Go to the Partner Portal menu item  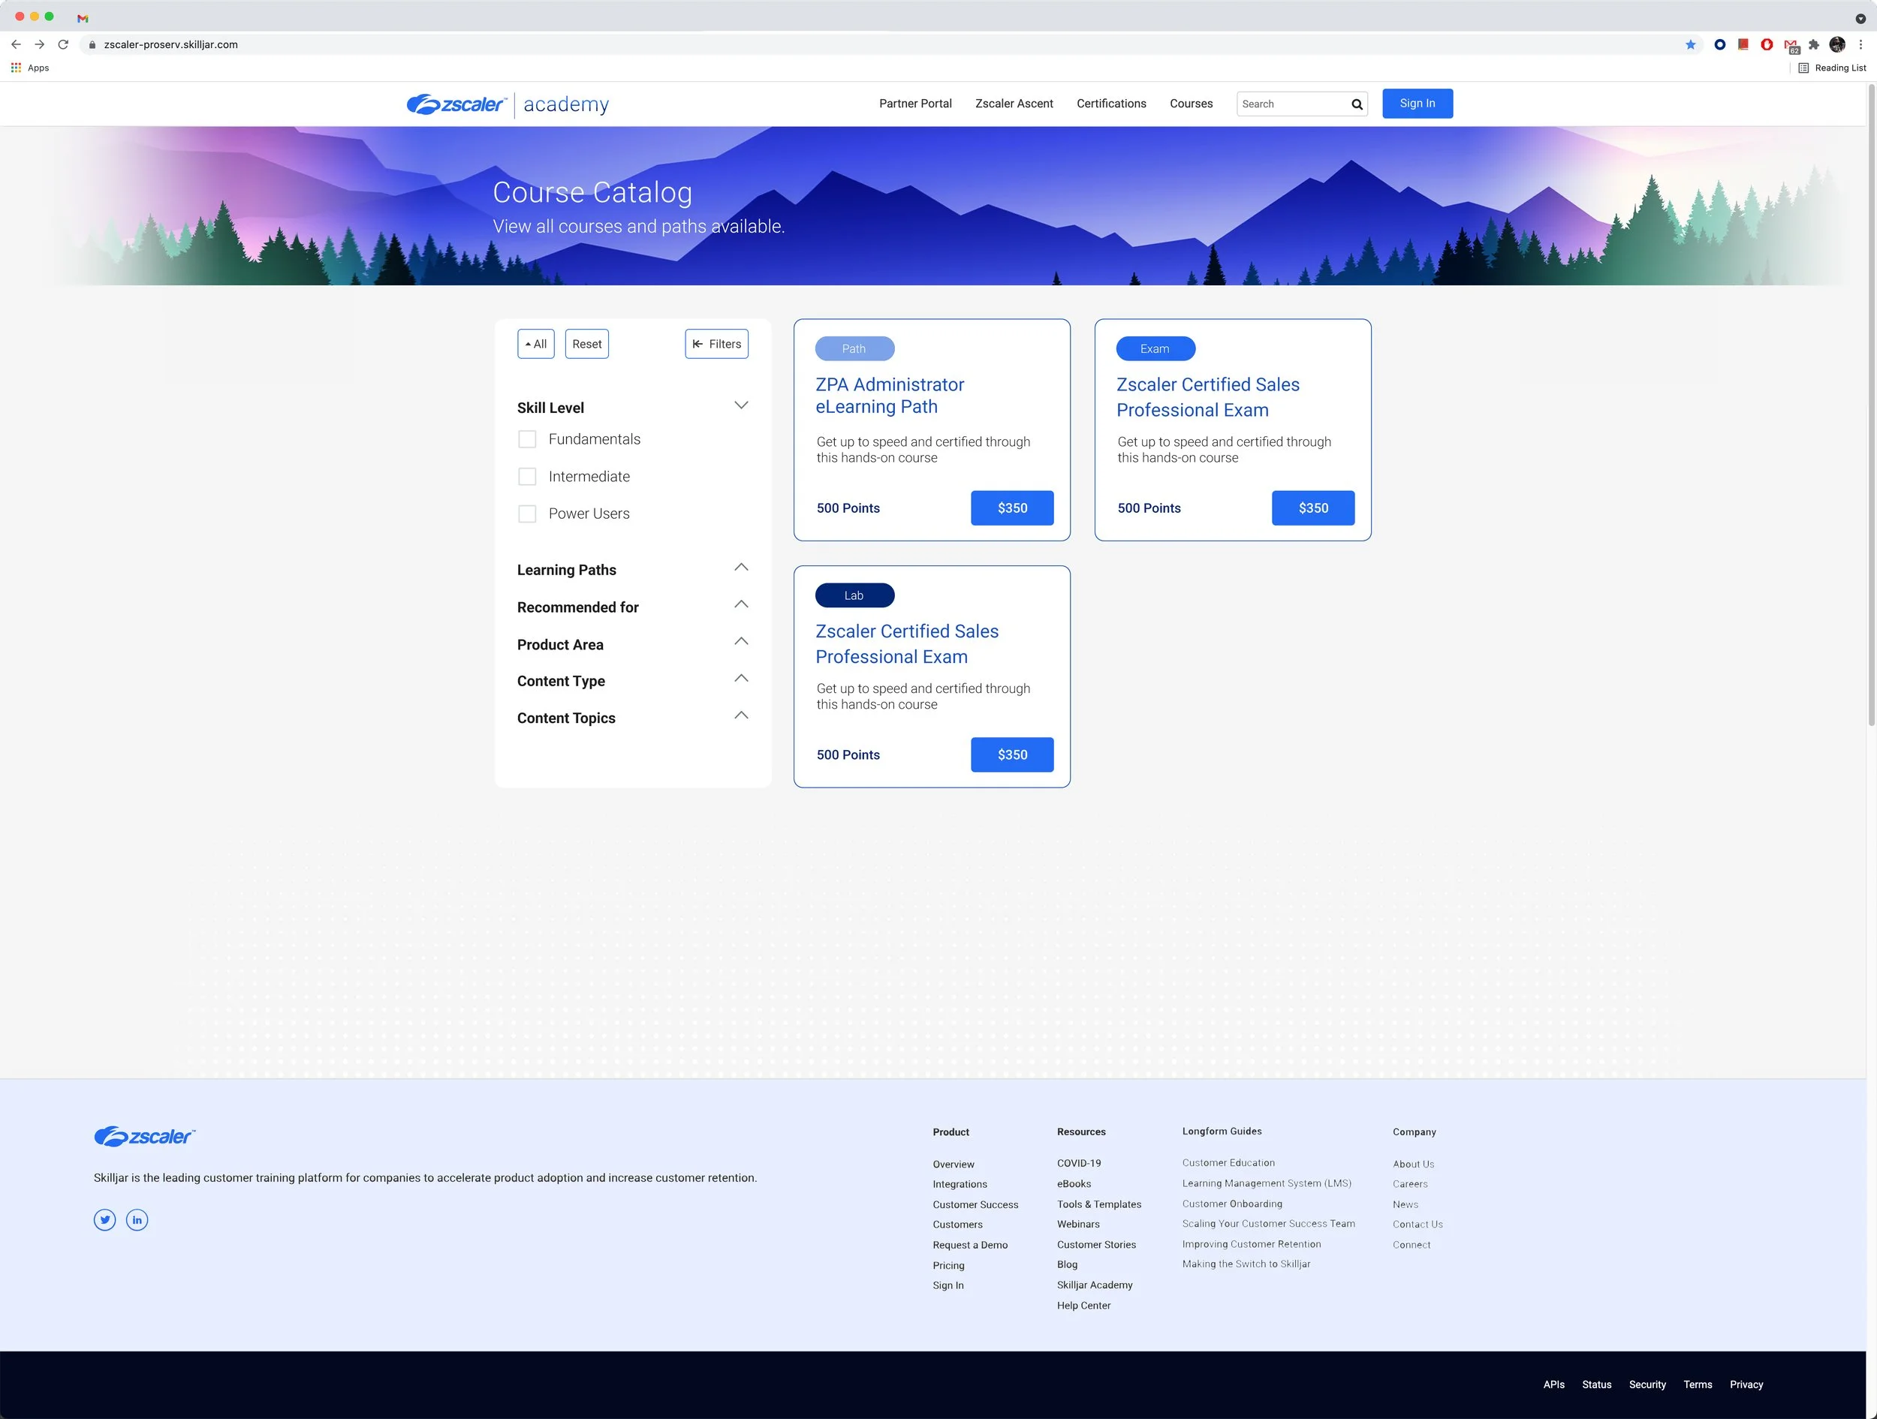pos(914,104)
